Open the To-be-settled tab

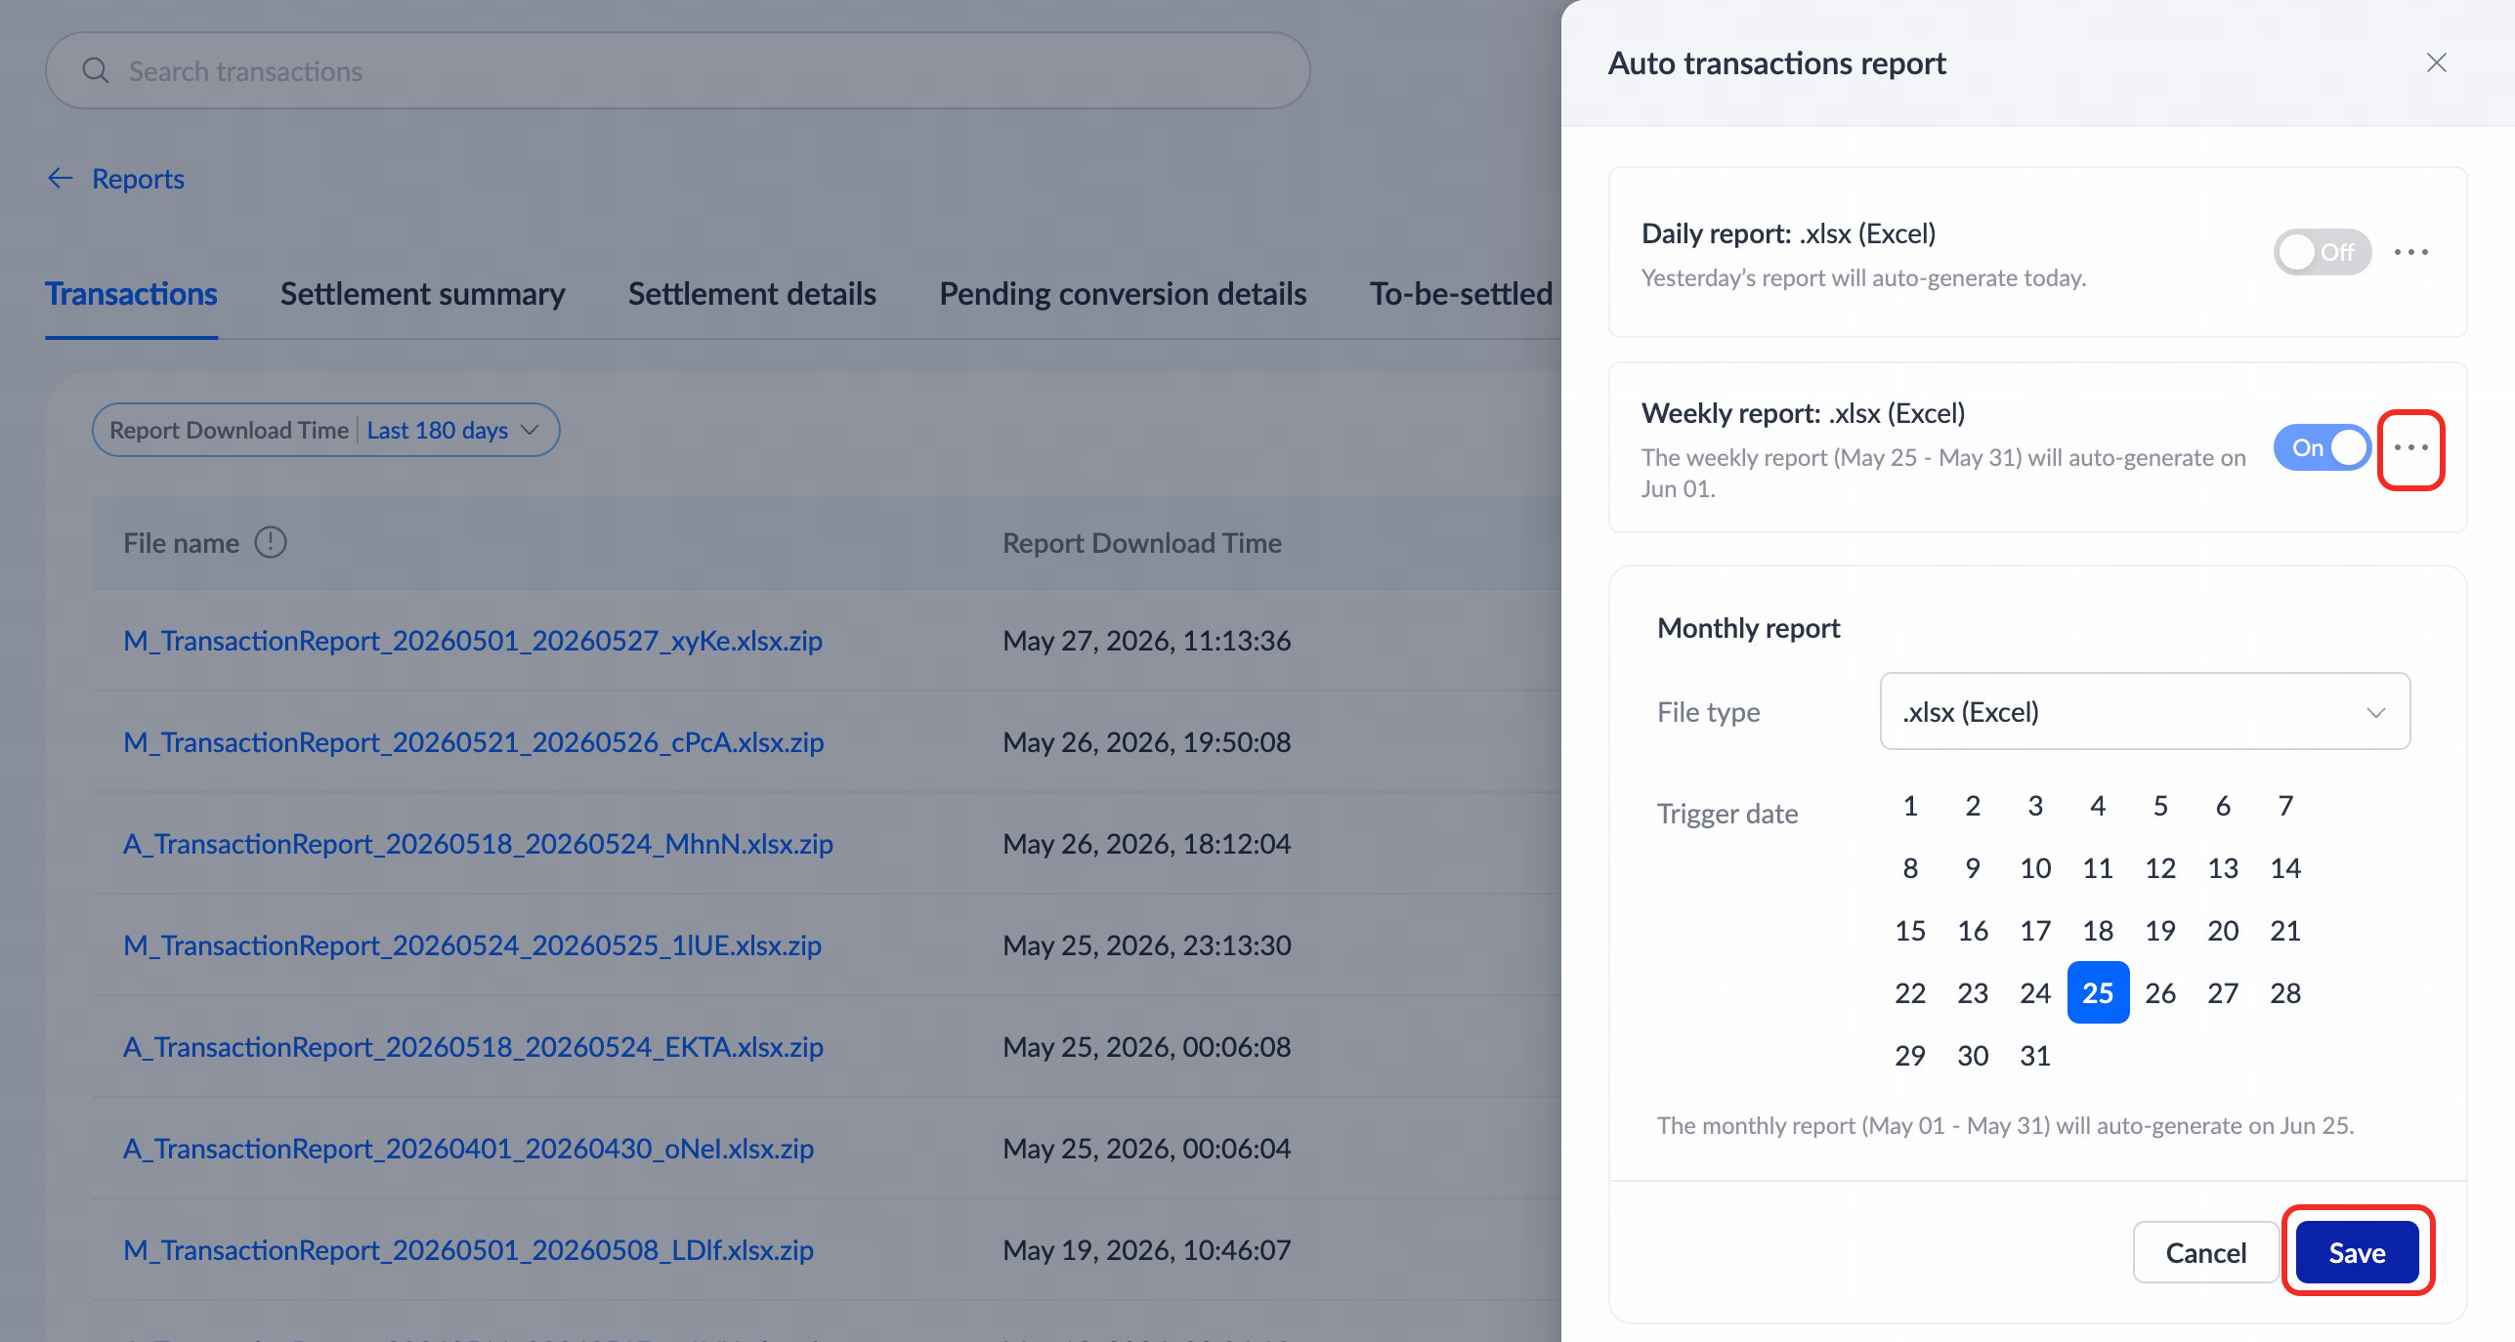[1461, 294]
